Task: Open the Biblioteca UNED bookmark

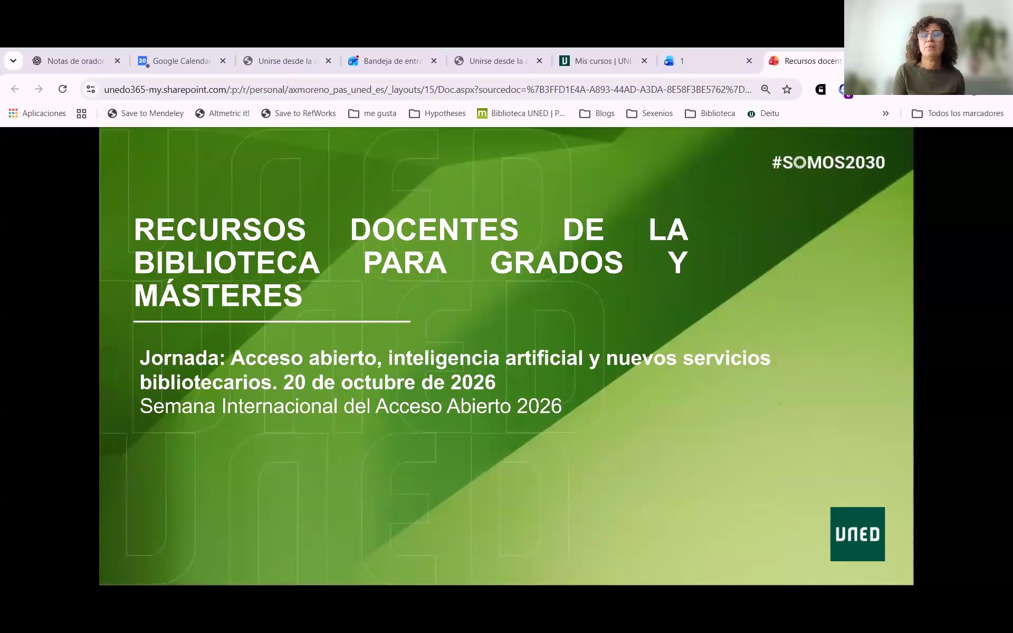Action: (x=521, y=113)
